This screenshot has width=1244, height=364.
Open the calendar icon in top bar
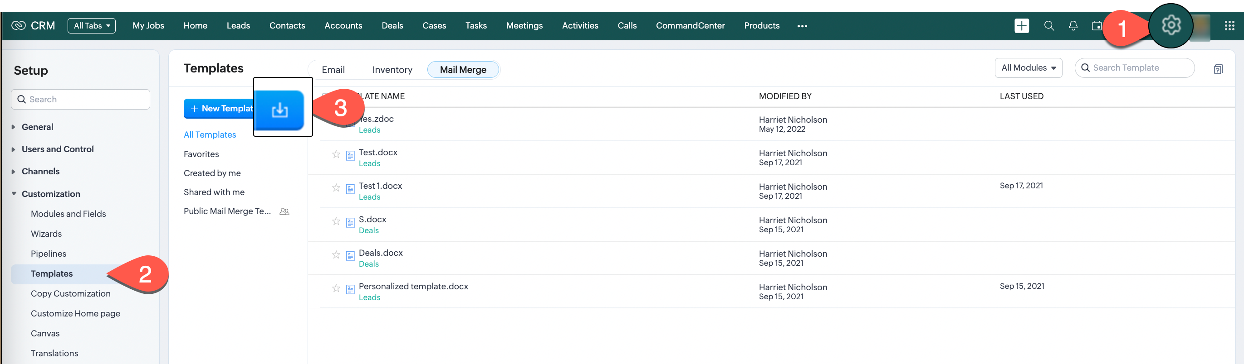1096,26
